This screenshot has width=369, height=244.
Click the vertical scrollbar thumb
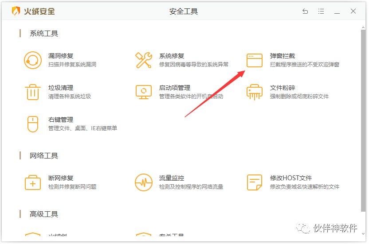(x=363, y=120)
